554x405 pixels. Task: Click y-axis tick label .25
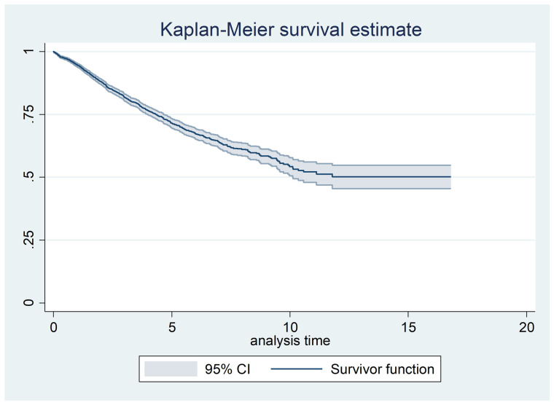tap(28, 240)
